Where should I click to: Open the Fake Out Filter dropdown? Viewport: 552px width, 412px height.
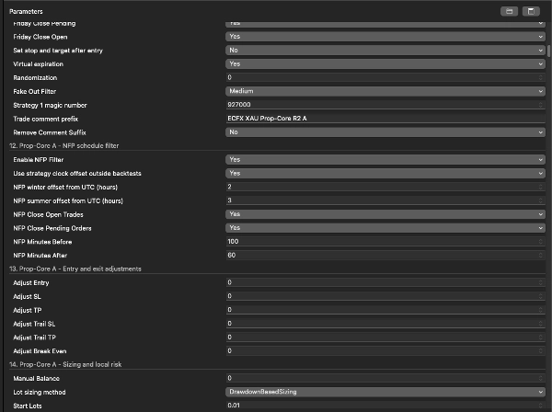tap(385, 91)
